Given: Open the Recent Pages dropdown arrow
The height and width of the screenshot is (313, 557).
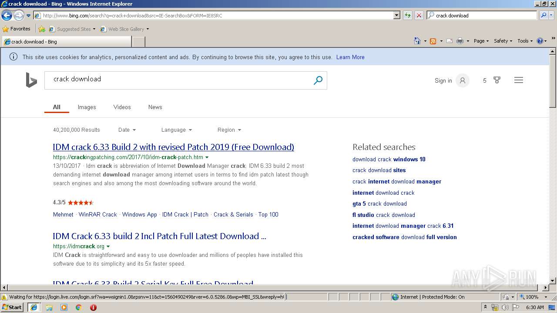Looking at the screenshot, I should coord(28,16).
